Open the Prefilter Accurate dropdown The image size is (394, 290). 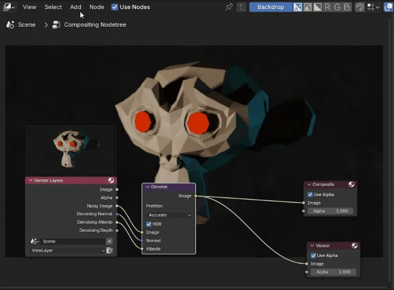click(x=169, y=215)
